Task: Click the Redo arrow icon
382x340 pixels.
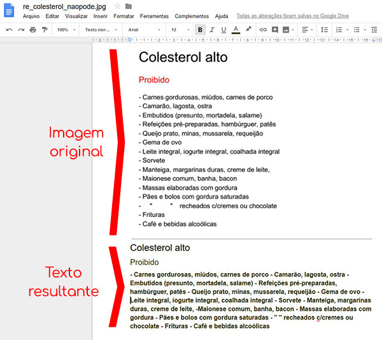Action: [21, 30]
